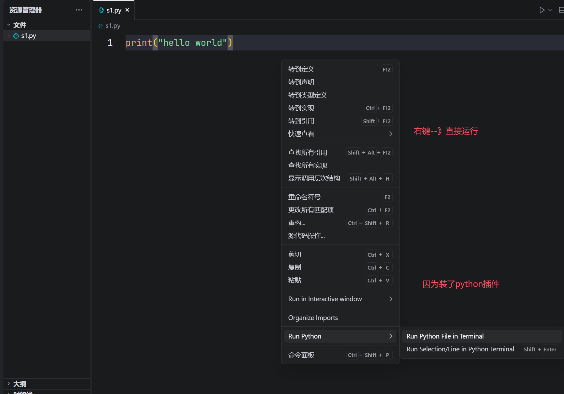Open the 快速查看 submenu

[x=340, y=134]
